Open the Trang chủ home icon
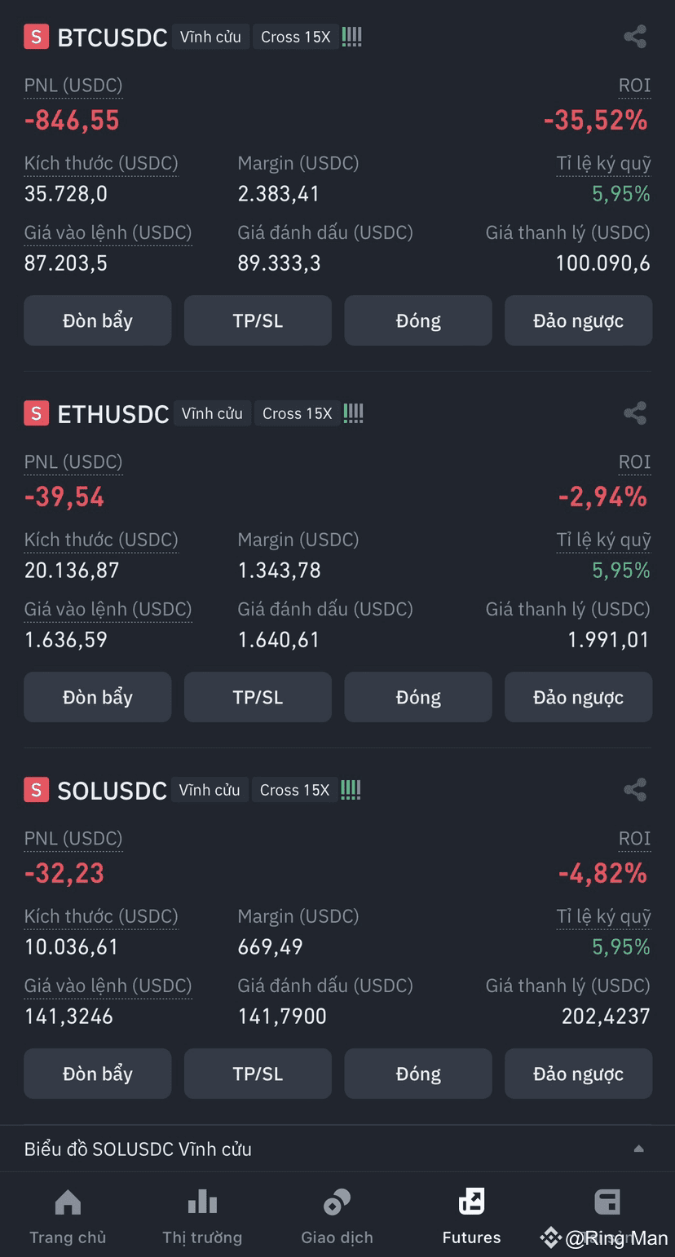This screenshot has height=1257, width=675. click(x=68, y=1202)
